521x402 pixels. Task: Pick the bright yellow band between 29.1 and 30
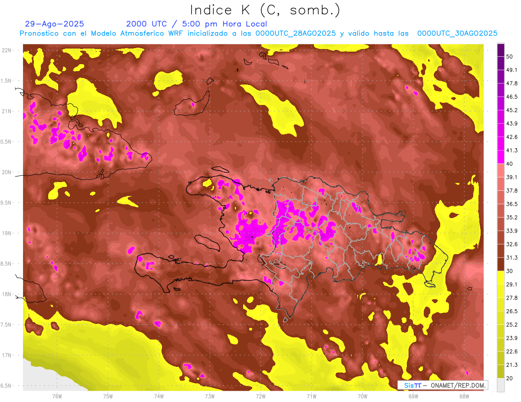501,278
